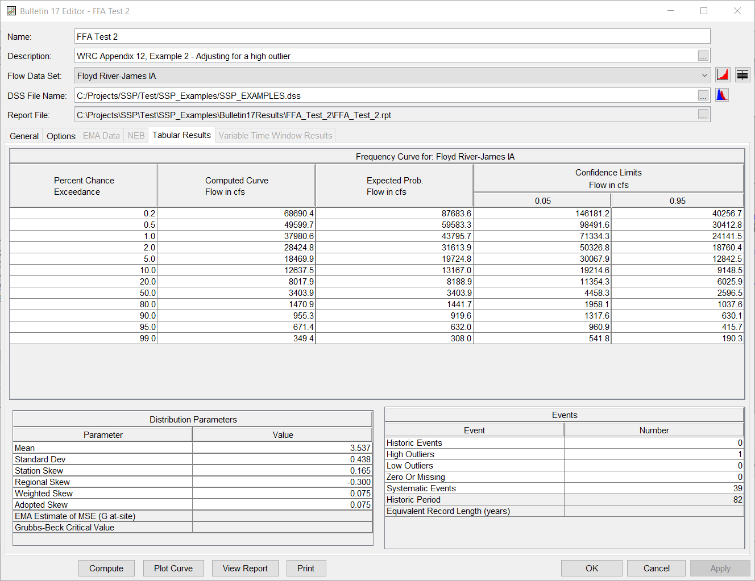The image size is (755, 581).
Task: Select Grubbs-Beck Critical Value row
Action: (193, 528)
